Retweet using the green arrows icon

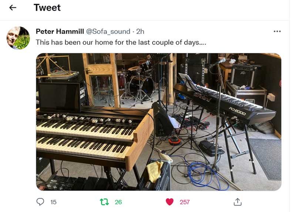point(105,202)
